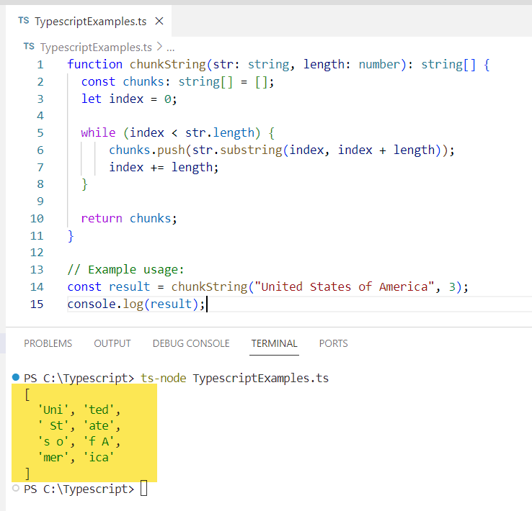
Task: Click line number 10 in the gutter
Action: point(37,218)
